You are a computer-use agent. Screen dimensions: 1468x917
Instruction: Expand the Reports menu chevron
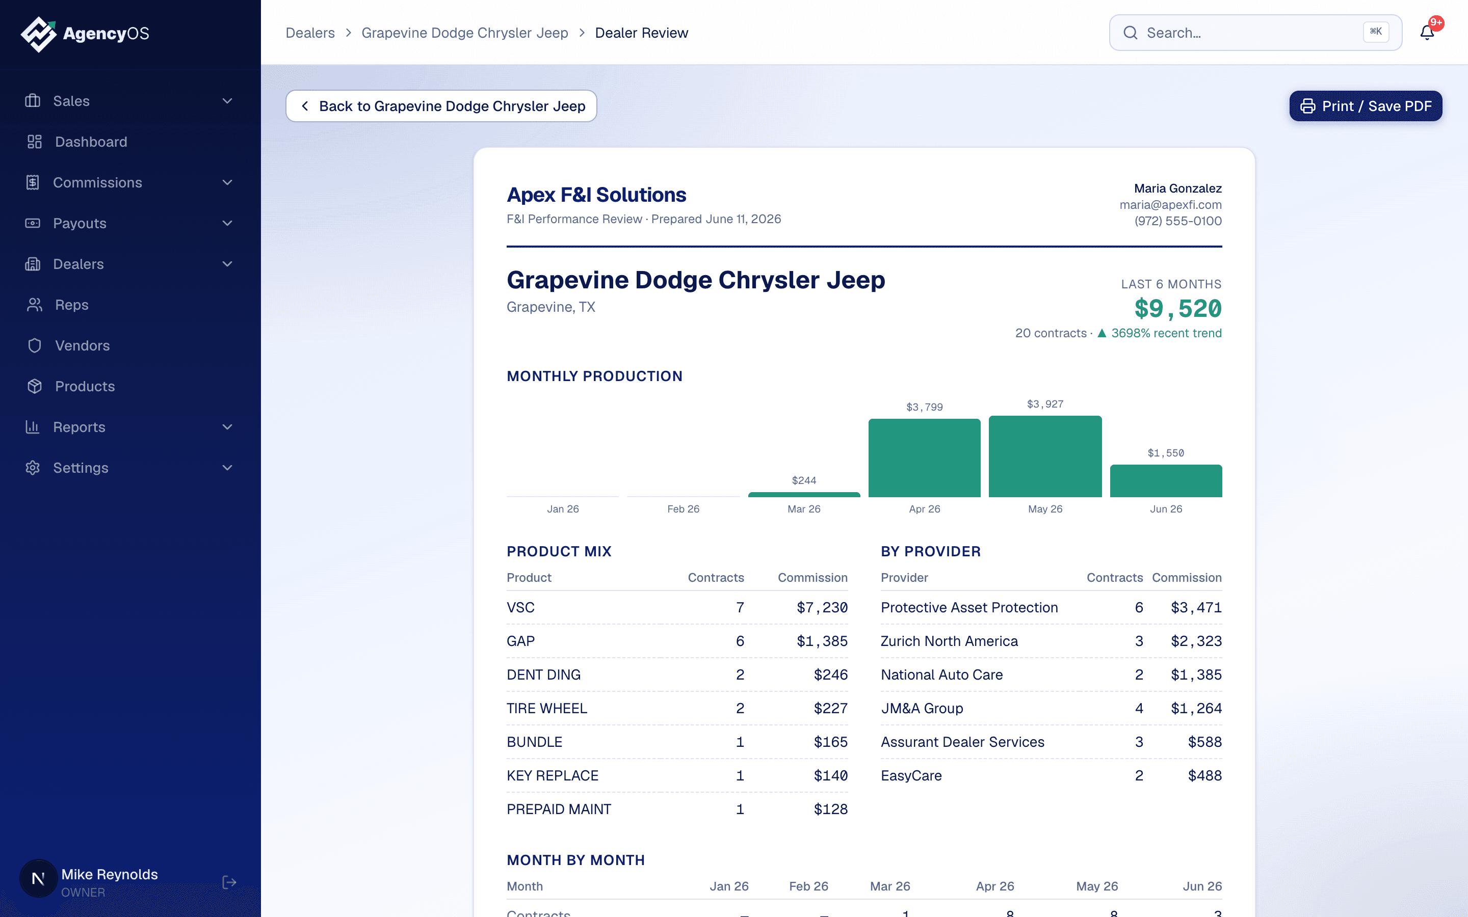(x=227, y=426)
